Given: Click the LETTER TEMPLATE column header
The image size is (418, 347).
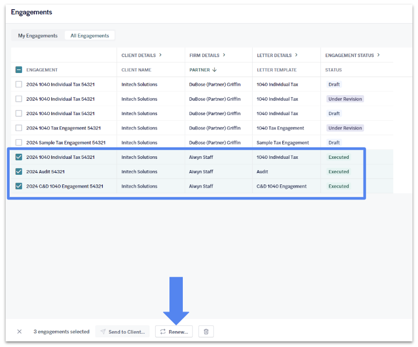Looking at the screenshot, I should [x=276, y=70].
